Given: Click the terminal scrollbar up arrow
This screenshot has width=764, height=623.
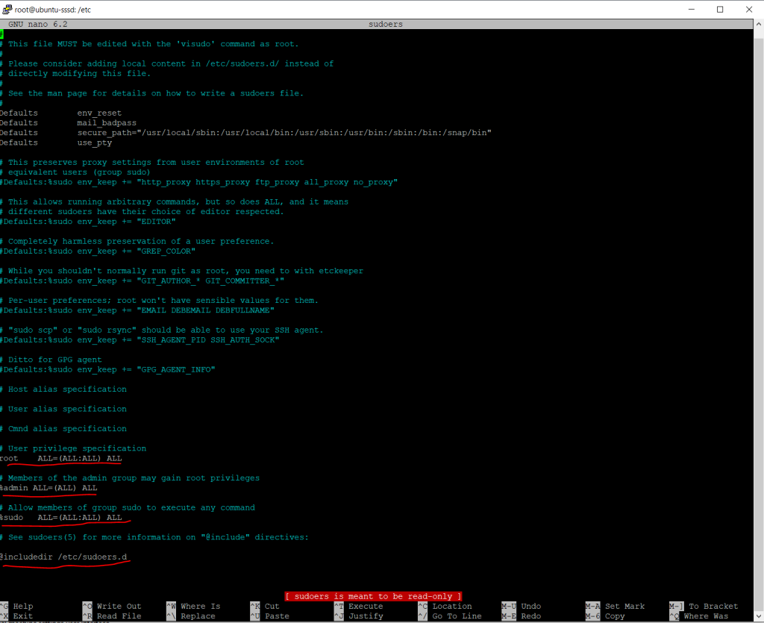Looking at the screenshot, I should pos(759,23).
